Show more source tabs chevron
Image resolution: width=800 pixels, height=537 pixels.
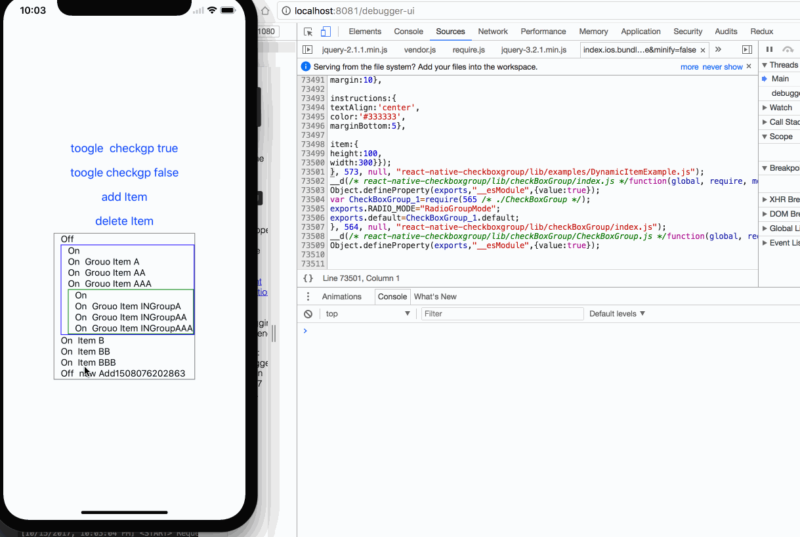(x=718, y=50)
